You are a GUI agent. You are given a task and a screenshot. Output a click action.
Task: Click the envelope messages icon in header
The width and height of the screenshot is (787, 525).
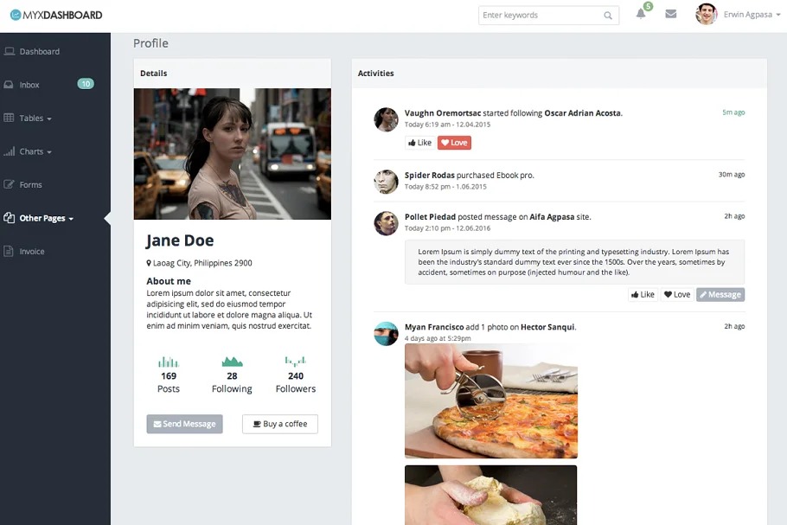670,15
